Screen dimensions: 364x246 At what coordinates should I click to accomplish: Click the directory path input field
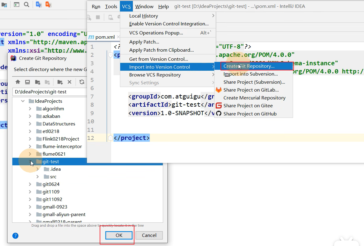pyautogui.click(x=50, y=92)
